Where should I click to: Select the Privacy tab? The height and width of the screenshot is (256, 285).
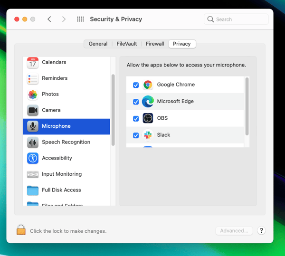[x=182, y=44]
